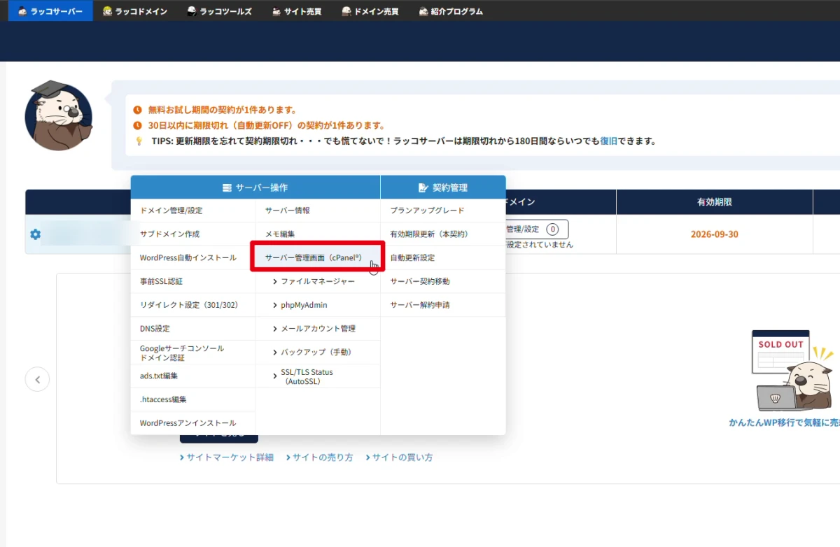The width and height of the screenshot is (840, 547).
Task: Open ファイルマネージャー sub-item
Action: point(318,281)
